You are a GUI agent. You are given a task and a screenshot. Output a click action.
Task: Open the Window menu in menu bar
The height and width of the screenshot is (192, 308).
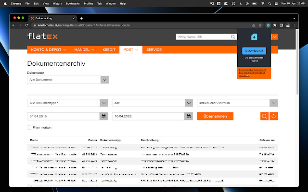111,3
